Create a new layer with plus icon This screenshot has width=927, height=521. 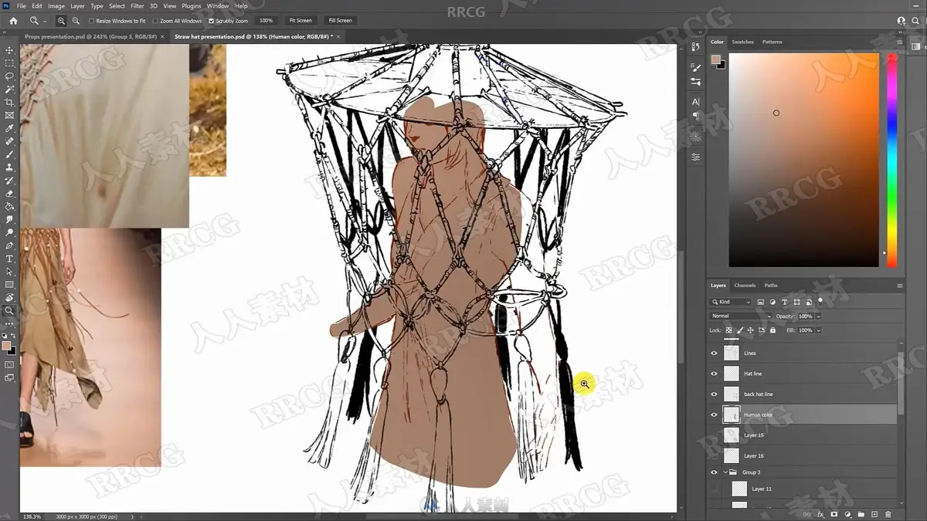click(874, 514)
